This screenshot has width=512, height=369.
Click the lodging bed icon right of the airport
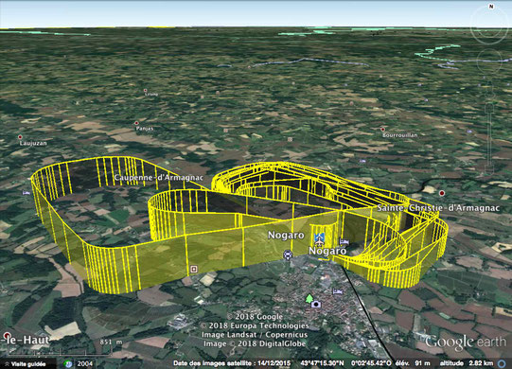344,241
